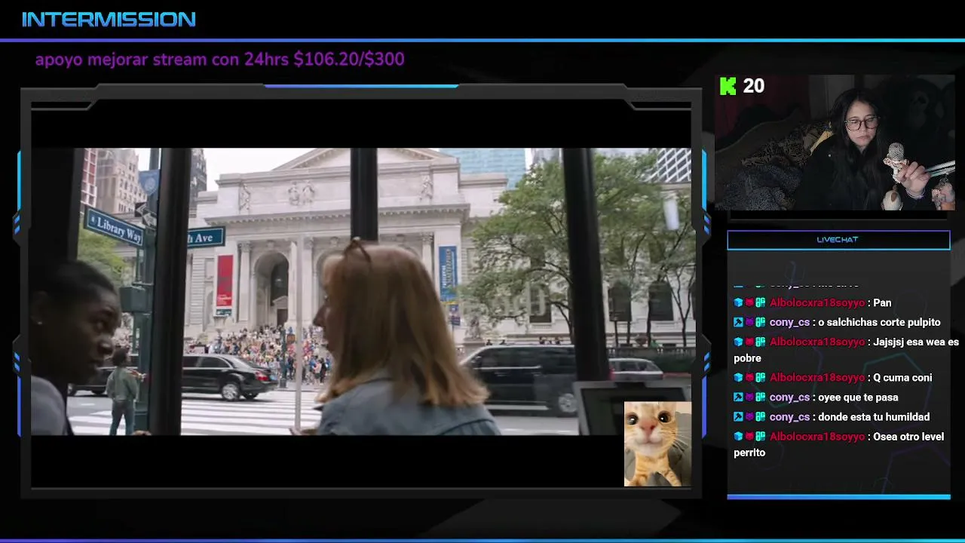Open the Albolocxra18soyyo username on 'Q cuma coni'
965x543 pixels.
click(x=817, y=377)
